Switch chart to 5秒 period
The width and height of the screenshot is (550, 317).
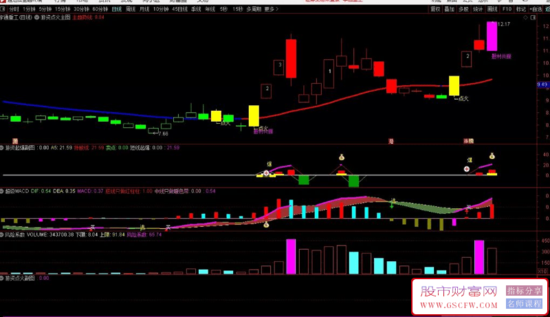click(x=223, y=9)
